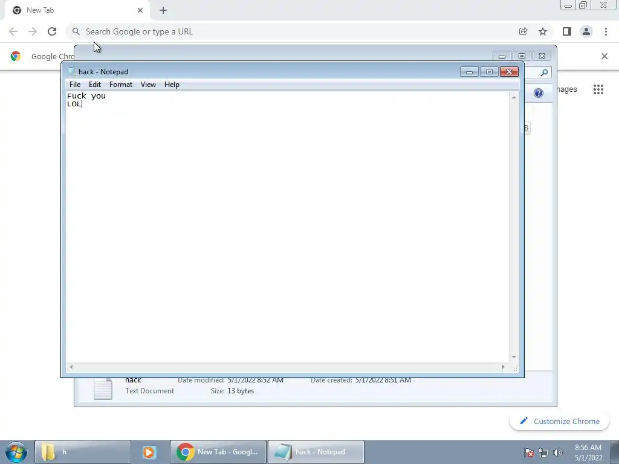Open the View menu in Notepad
Screen dimensions: 619x464
(x=149, y=85)
